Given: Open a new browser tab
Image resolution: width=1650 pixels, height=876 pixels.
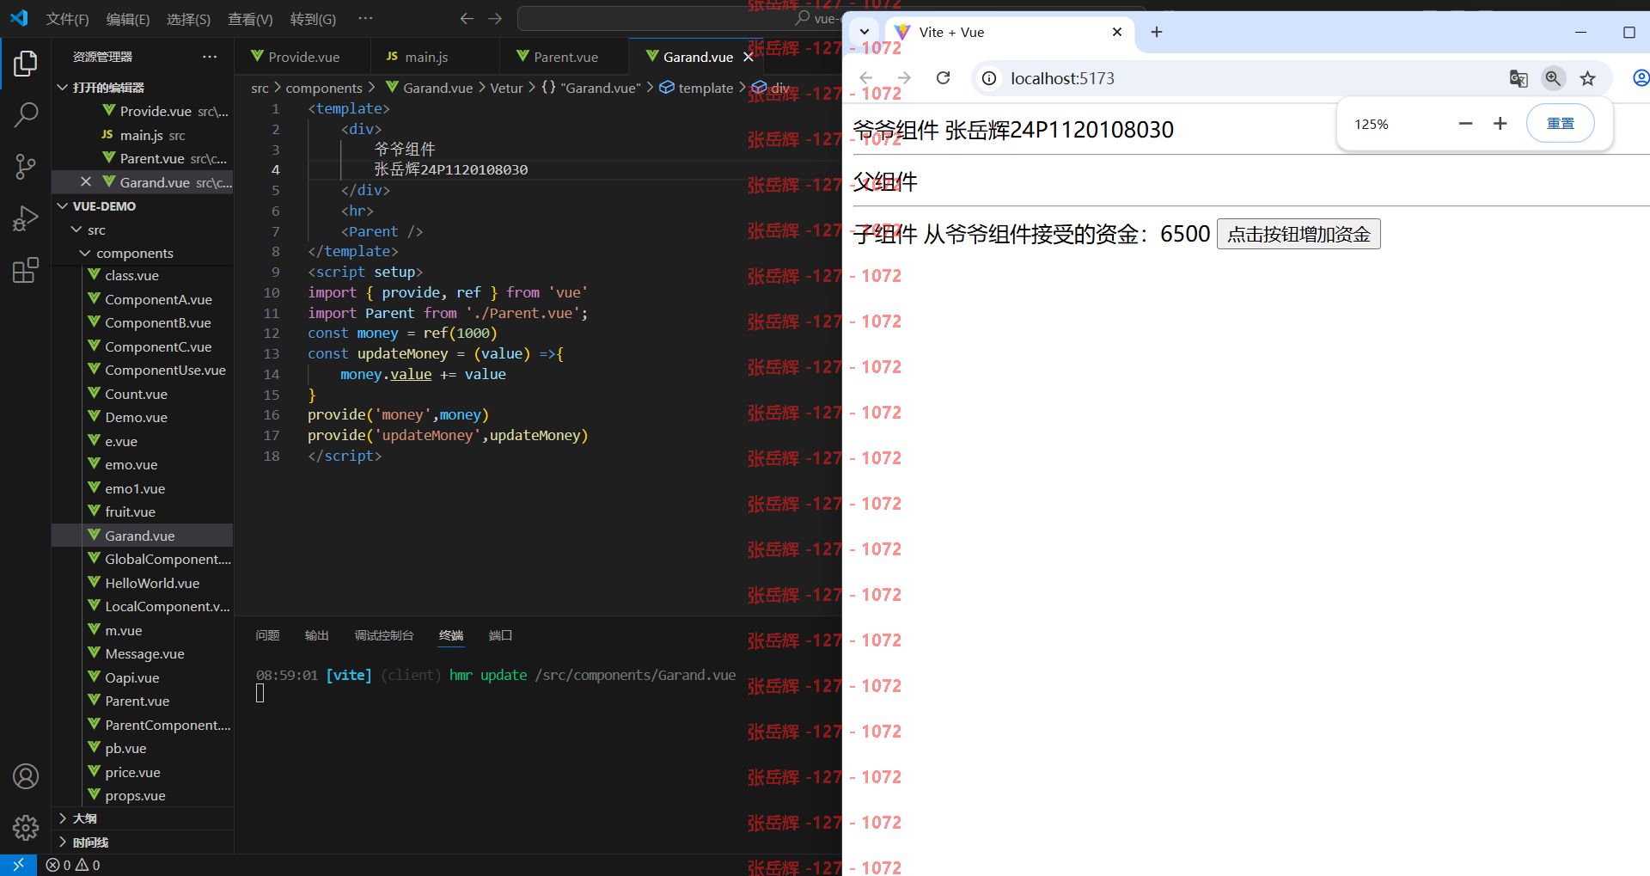Looking at the screenshot, I should [x=1157, y=32].
